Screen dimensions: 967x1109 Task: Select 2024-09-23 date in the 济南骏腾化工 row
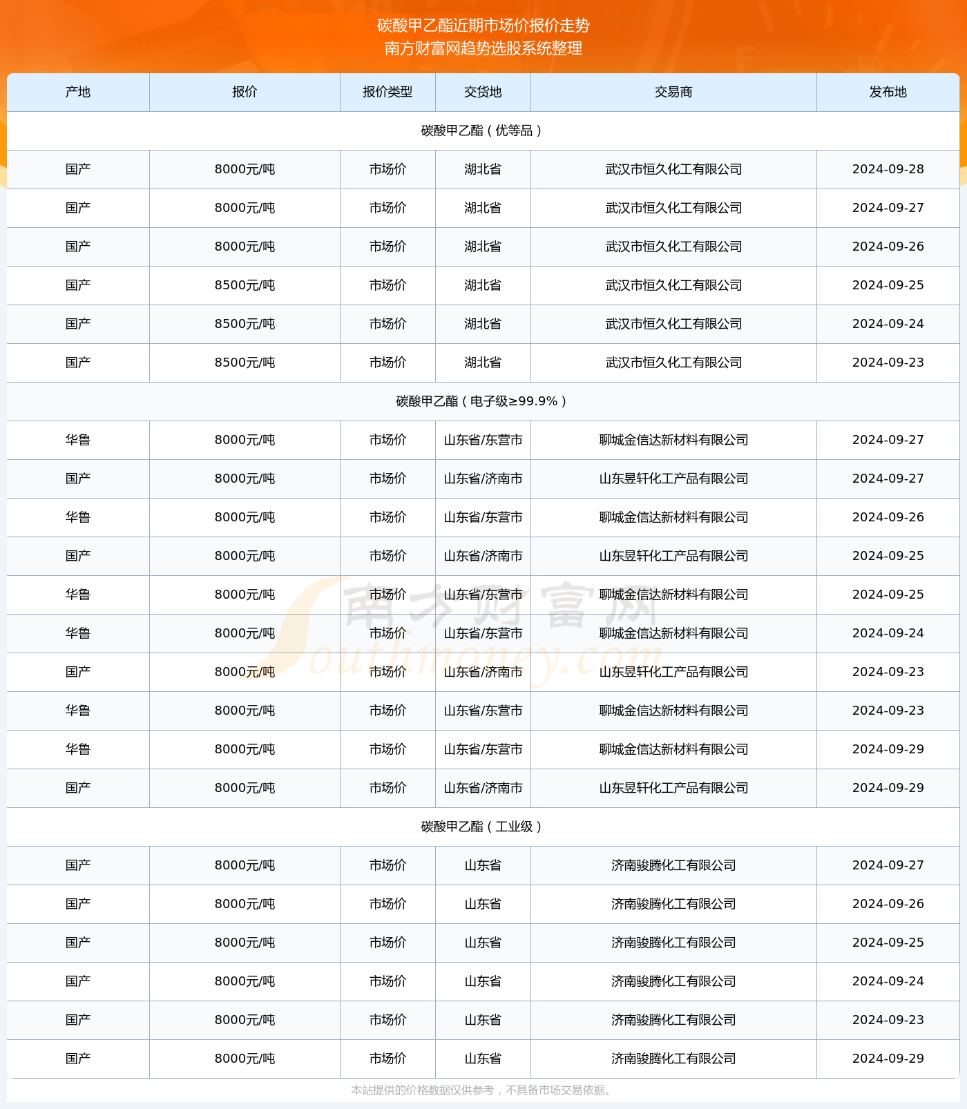click(888, 1020)
